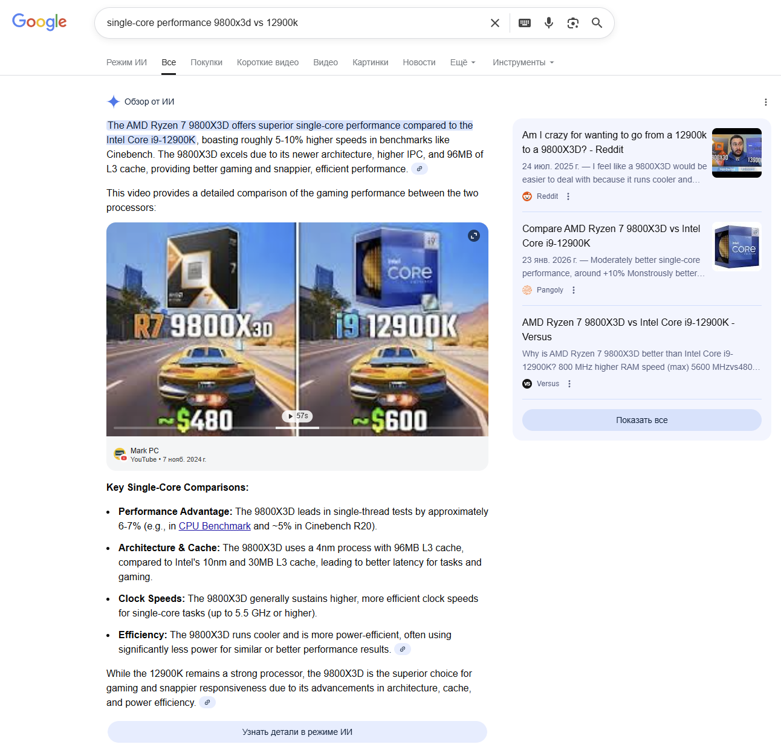Open the Покупки tab
The width and height of the screenshot is (781, 750).
click(x=207, y=62)
